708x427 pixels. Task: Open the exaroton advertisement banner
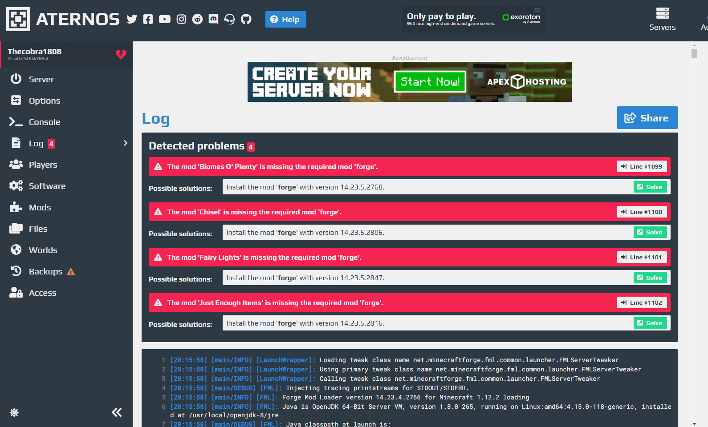[473, 19]
